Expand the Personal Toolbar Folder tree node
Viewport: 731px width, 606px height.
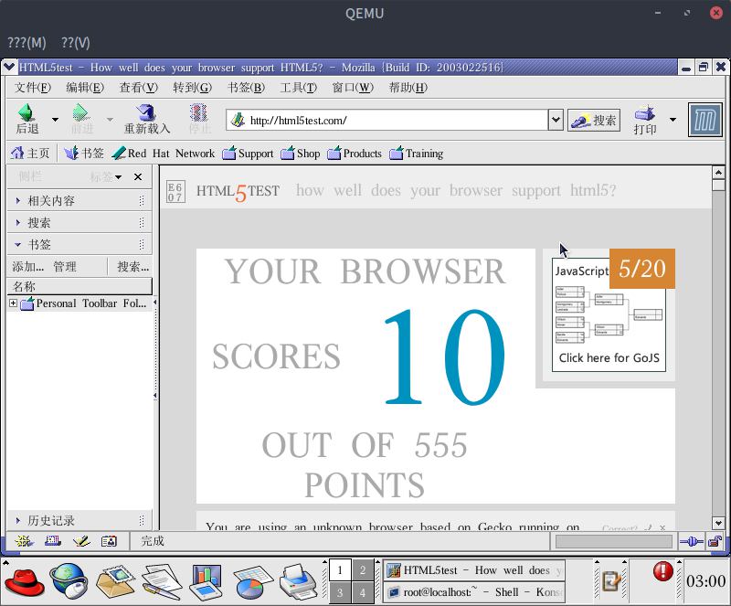tap(13, 303)
